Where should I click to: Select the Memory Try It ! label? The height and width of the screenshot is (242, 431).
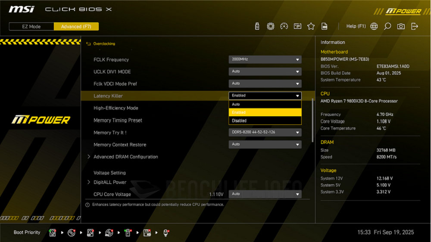coord(110,133)
